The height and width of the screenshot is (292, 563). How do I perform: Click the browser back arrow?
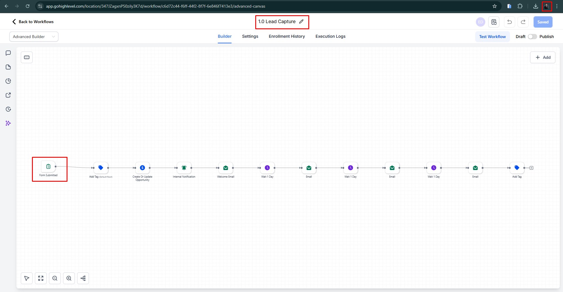[6, 6]
